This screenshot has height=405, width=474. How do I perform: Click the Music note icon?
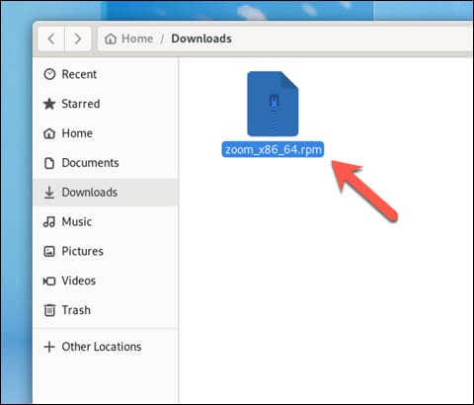[49, 222]
